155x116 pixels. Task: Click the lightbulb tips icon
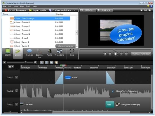coord(148,6)
